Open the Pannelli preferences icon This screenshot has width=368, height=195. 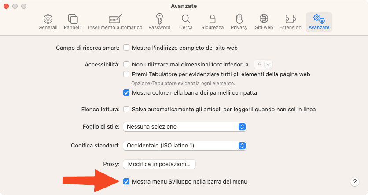(x=73, y=19)
